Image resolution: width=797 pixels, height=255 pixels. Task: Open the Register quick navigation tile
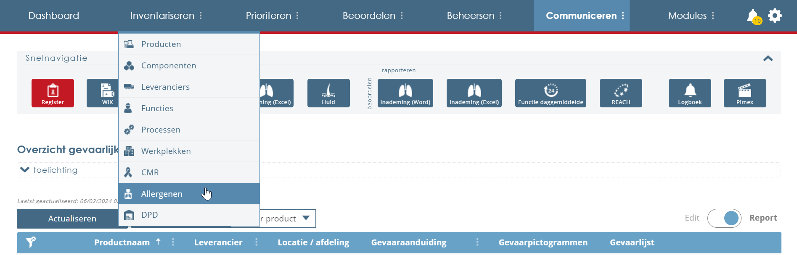[53, 93]
